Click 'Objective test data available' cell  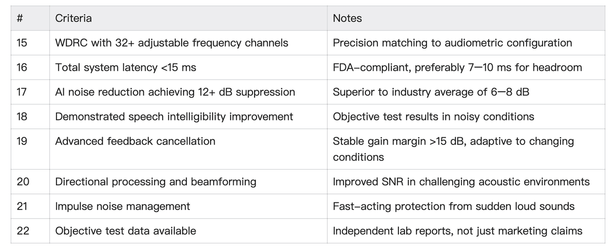(125, 231)
